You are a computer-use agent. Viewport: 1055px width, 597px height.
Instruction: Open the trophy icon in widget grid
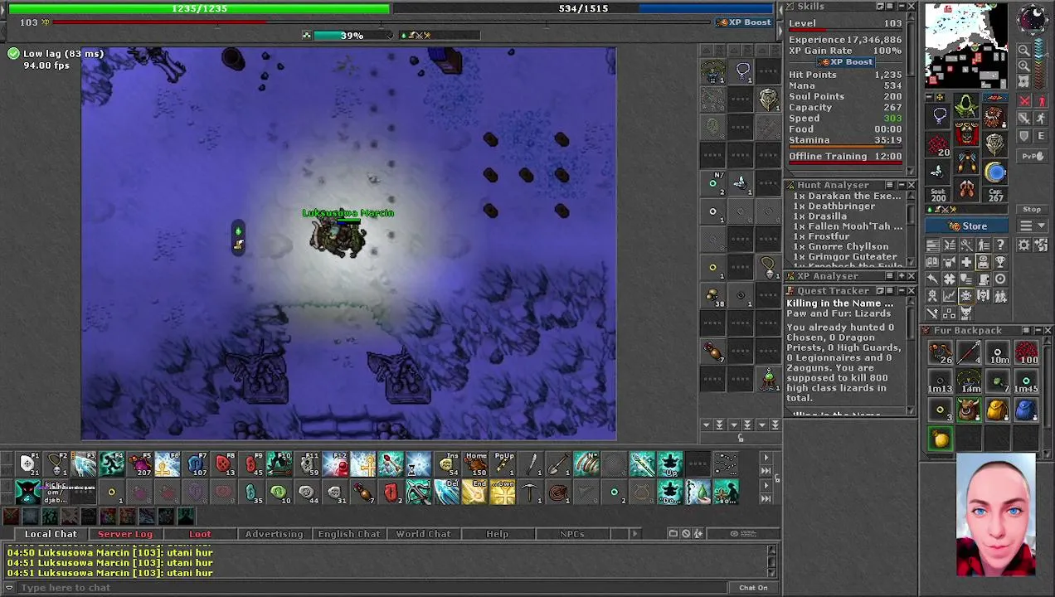pyautogui.click(x=1000, y=261)
